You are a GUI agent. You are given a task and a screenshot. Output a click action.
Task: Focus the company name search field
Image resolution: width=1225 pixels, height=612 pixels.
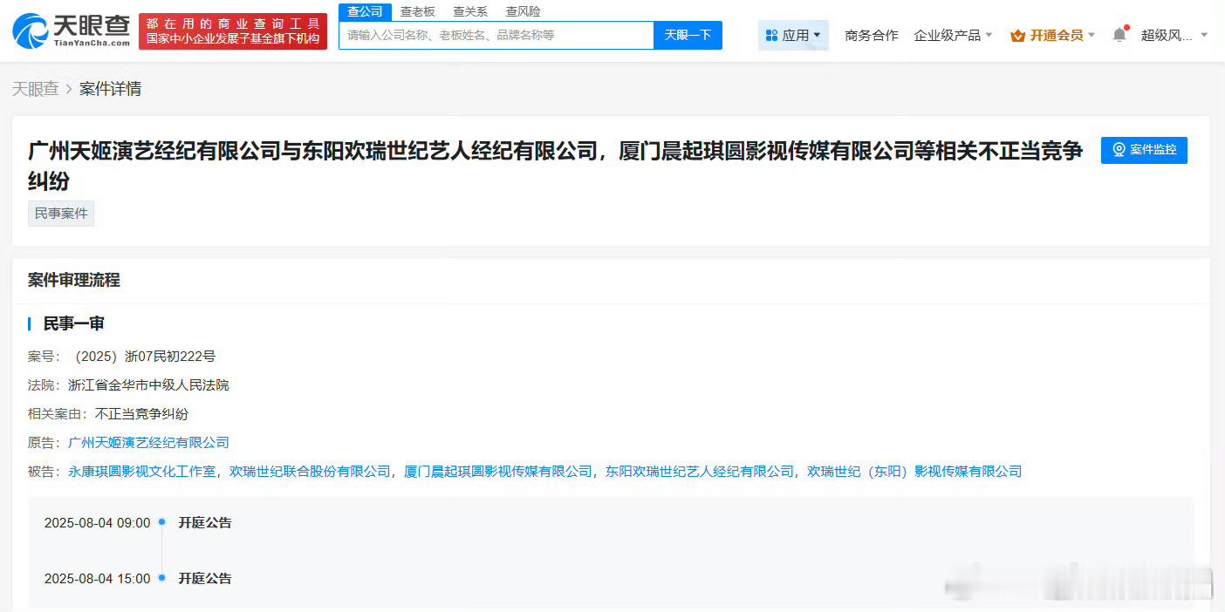pos(496,36)
